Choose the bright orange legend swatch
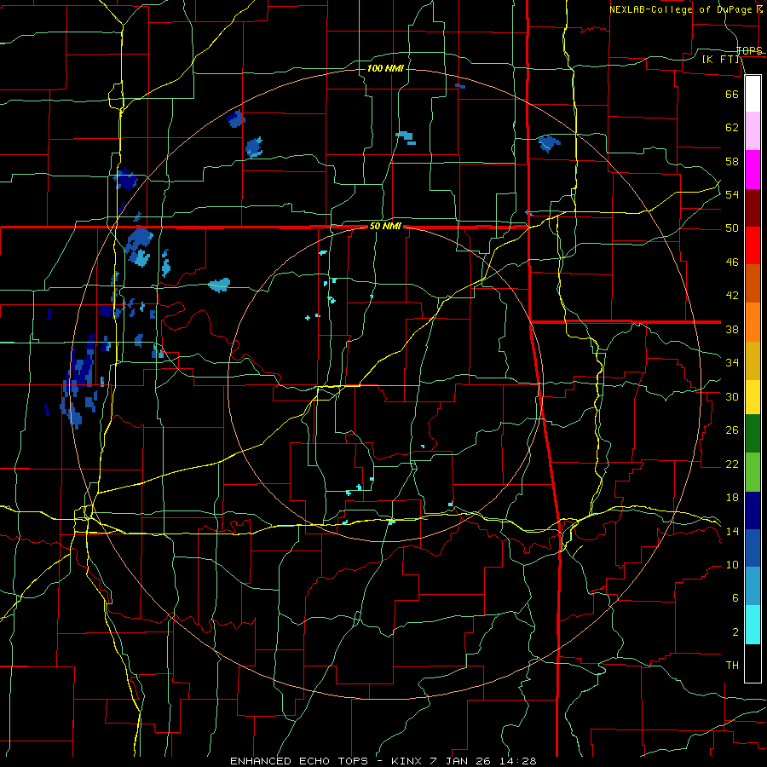 753,322
